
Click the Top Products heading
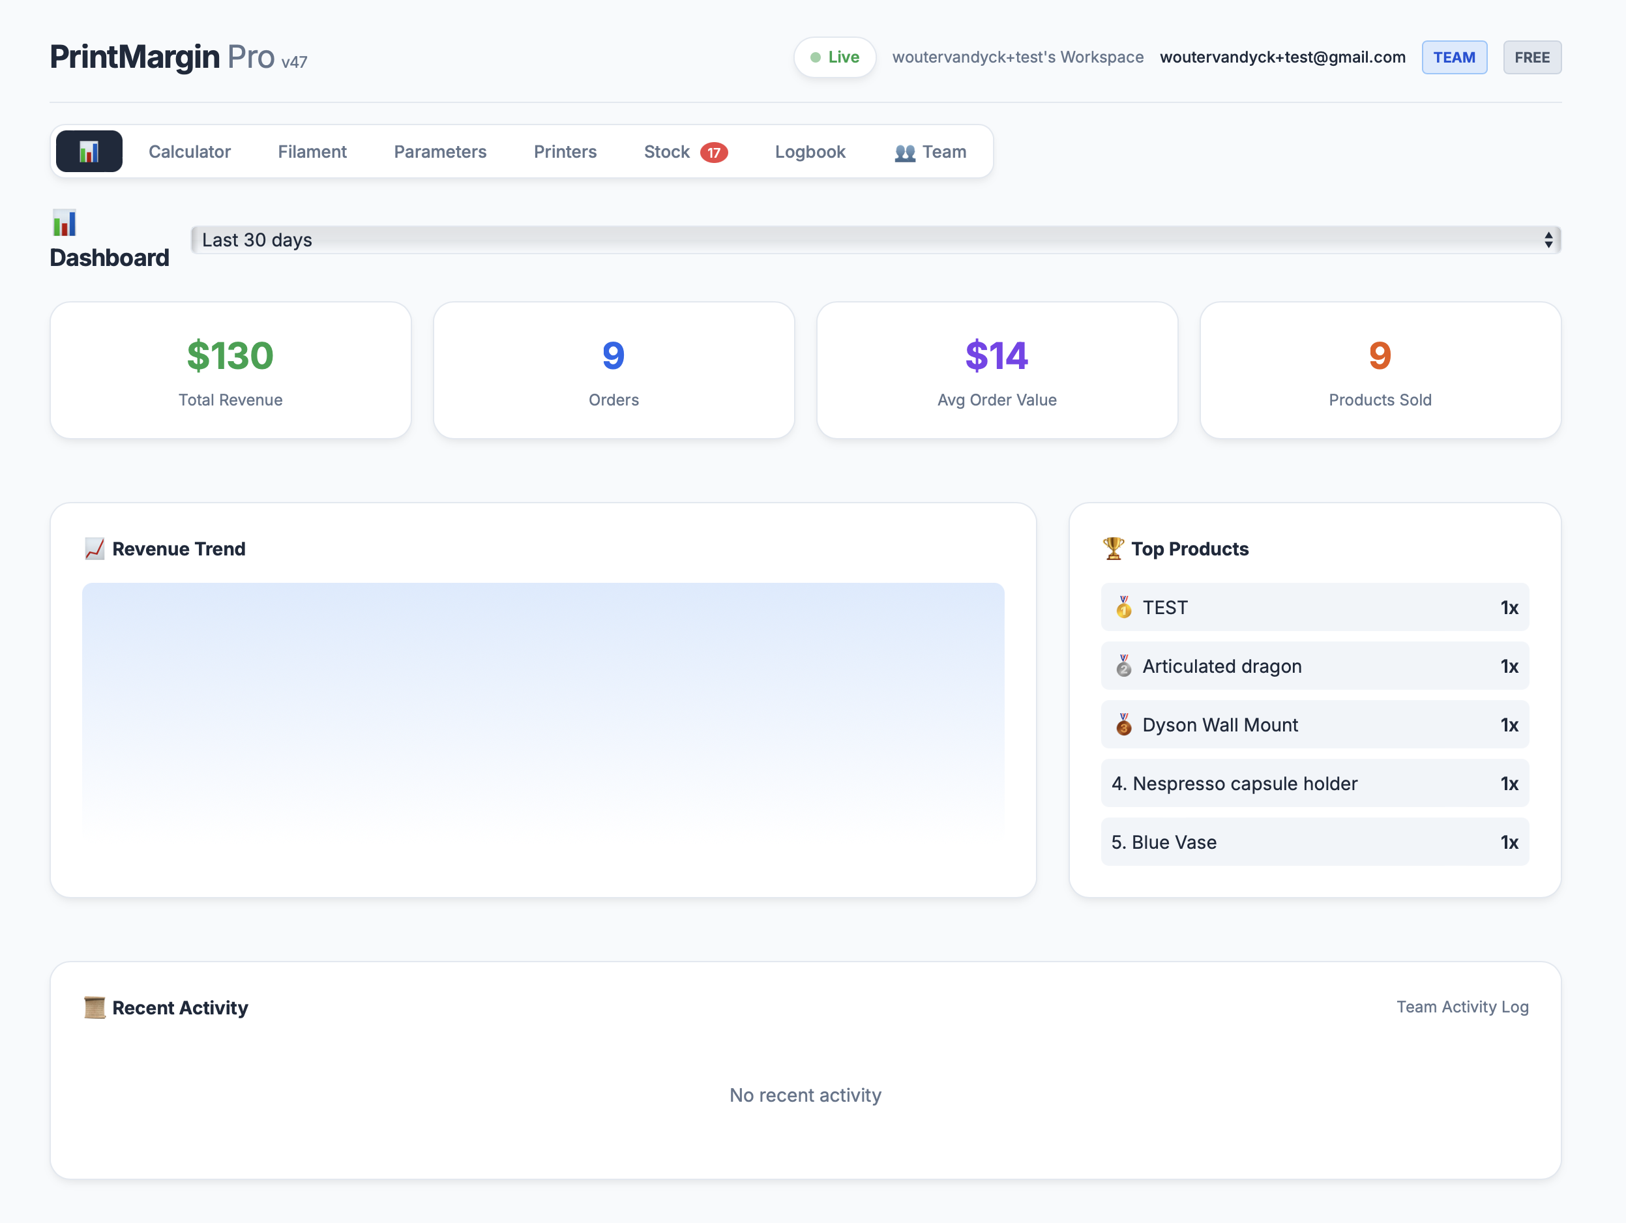point(1189,549)
